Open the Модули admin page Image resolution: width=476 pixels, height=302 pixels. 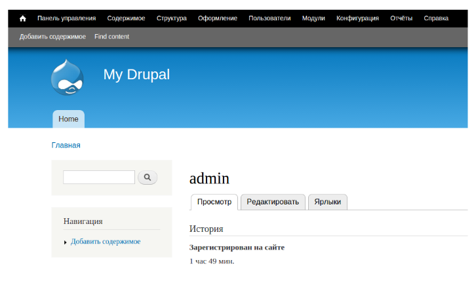pos(313,18)
